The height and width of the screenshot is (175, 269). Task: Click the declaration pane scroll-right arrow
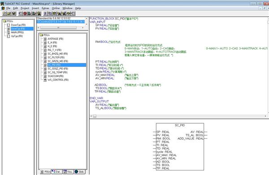[x=265, y=116]
